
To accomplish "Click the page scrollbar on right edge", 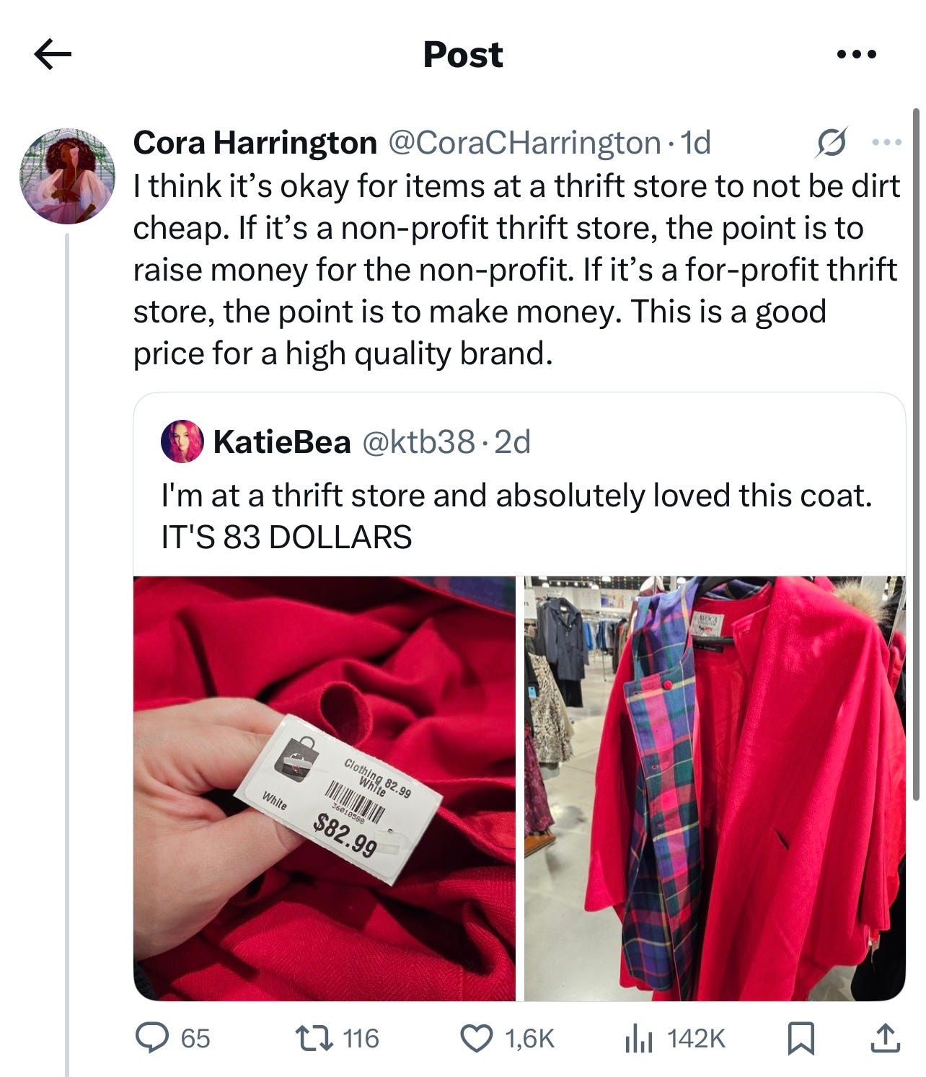I will [917, 454].
